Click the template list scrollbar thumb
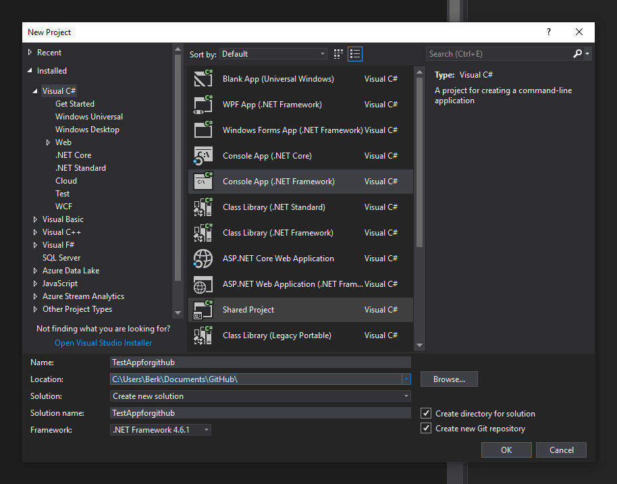This screenshot has height=484, width=617. [419, 163]
